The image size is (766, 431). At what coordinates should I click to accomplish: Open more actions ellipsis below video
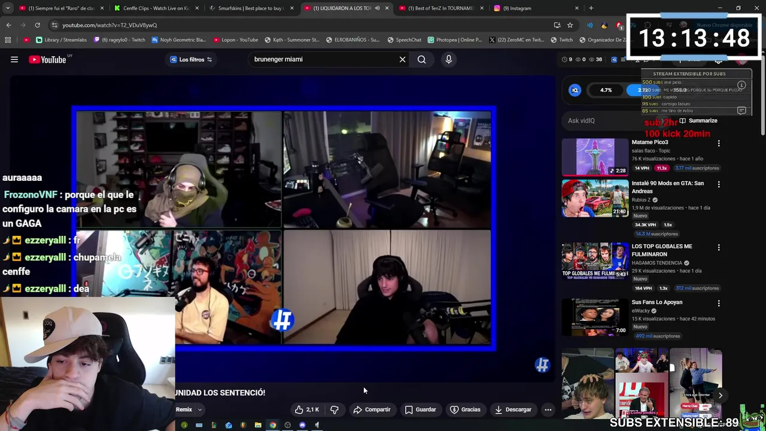point(548,409)
